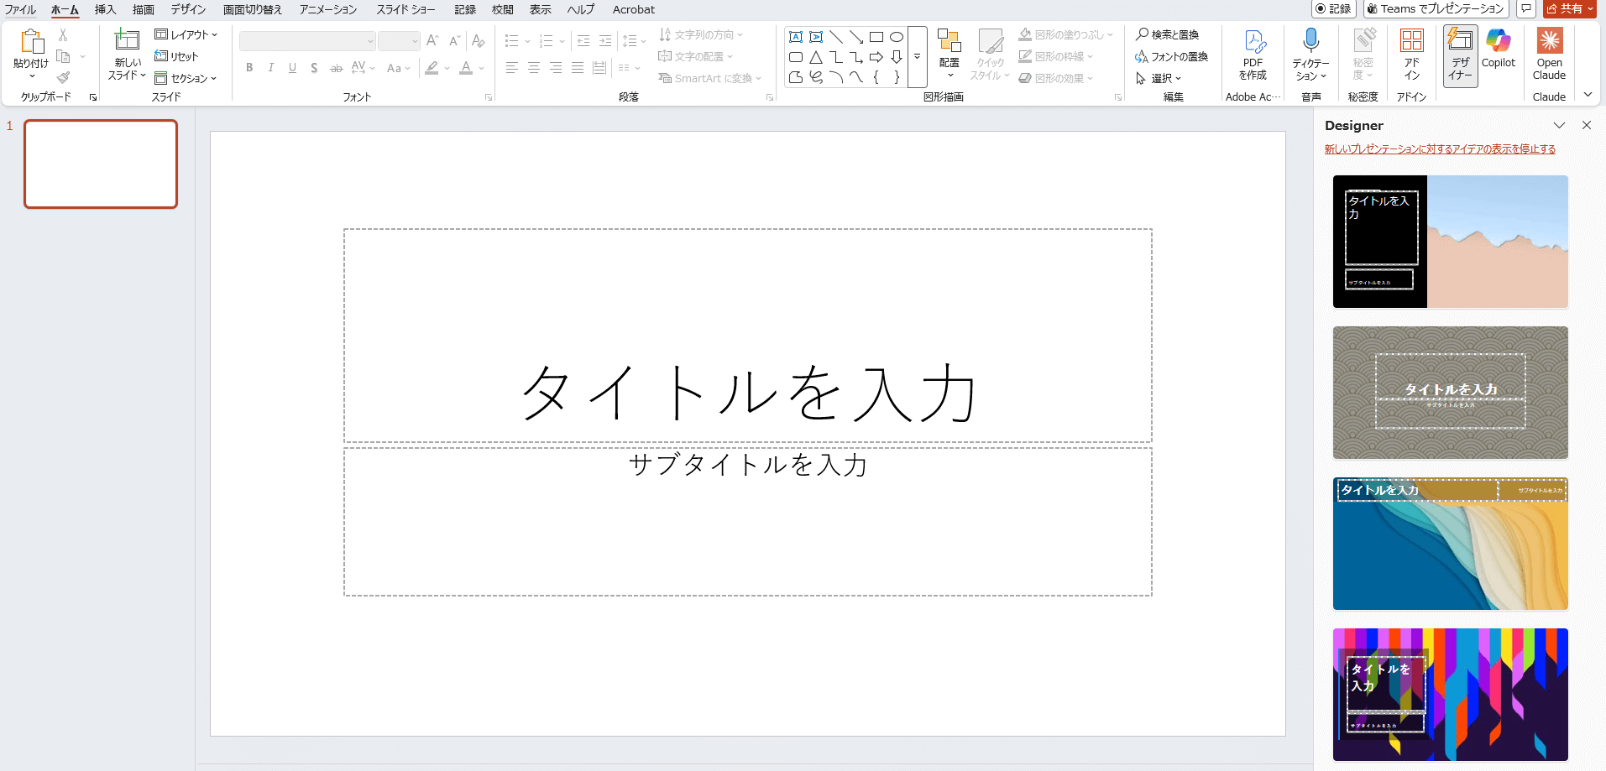
Task: Click the Create PDF icon
Action: coord(1253,41)
